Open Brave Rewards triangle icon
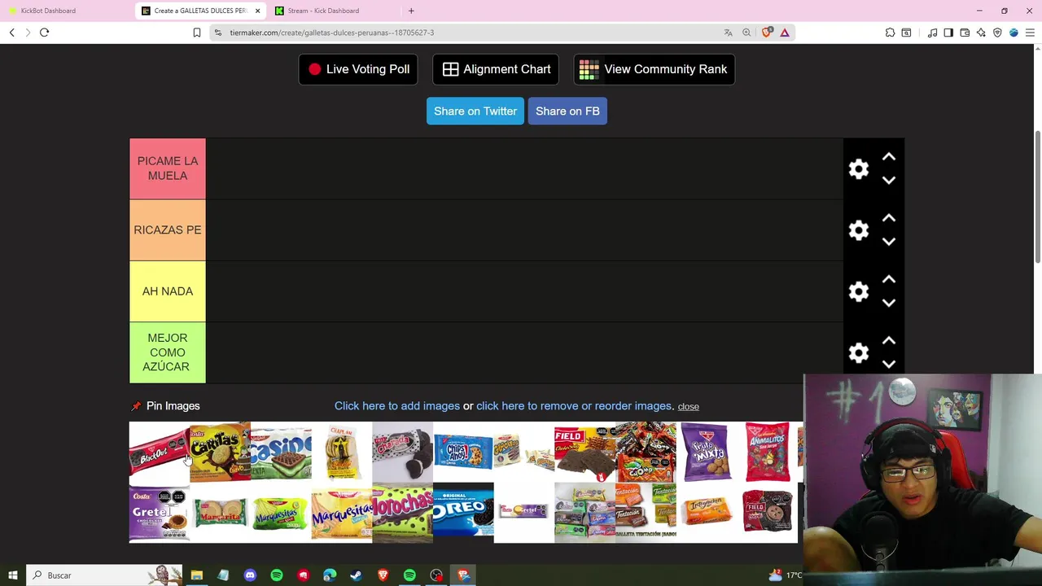This screenshot has height=586, width=1042. click(785, 33)
